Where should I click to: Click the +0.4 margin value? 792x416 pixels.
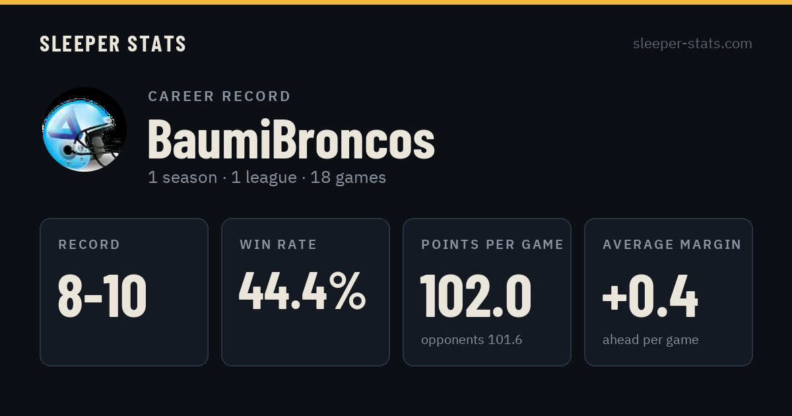point(650,296)
